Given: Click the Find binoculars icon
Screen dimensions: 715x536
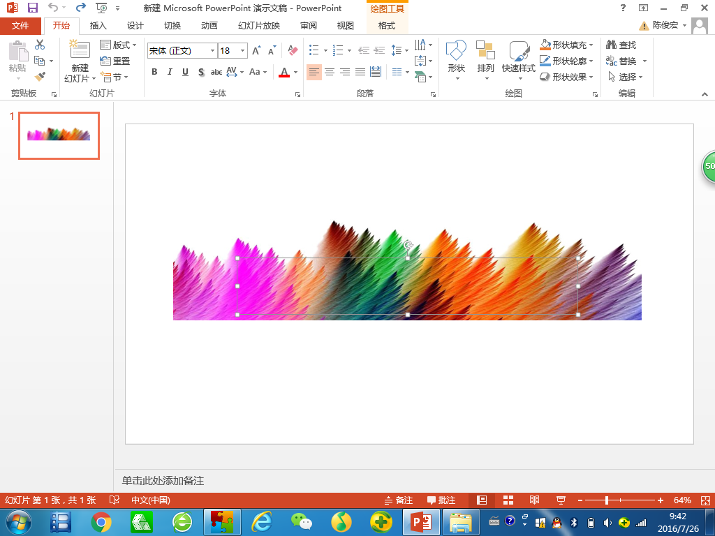Looking at the screenshot, I should pyautogui.click(x=611, y=45).
